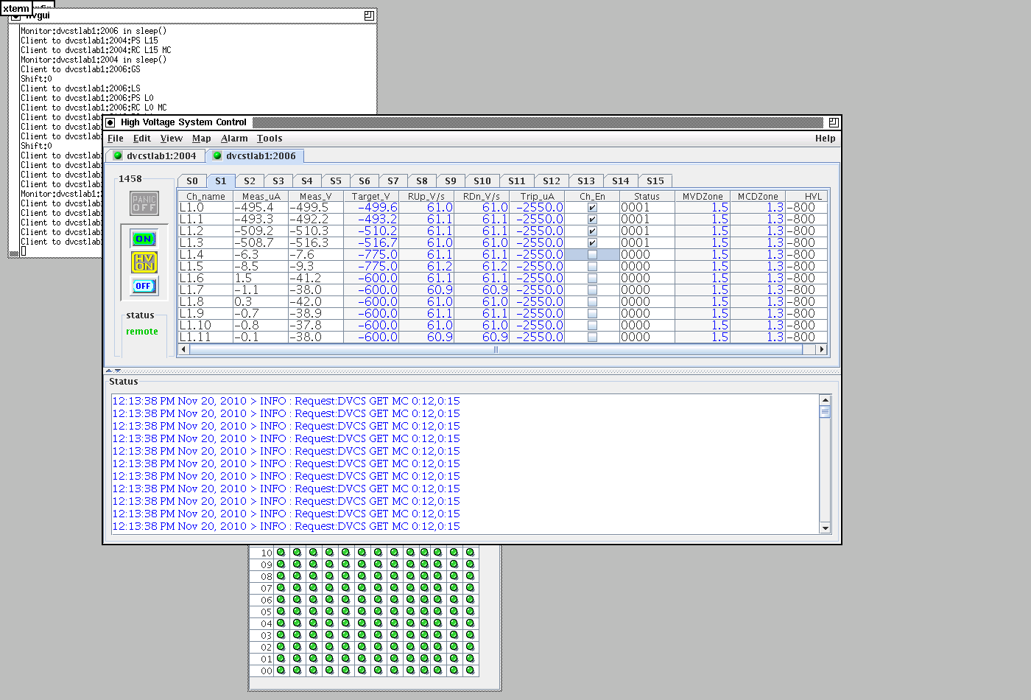Click the Trip_uA column header
The width and height of the screenshot is (1031, 700).
pyautogui.click(x=537, y=196)
